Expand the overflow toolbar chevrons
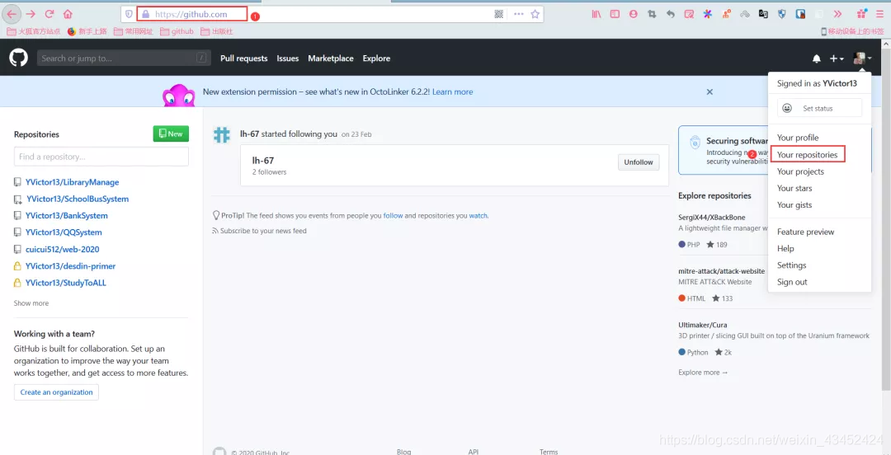Image resolution: width=891 pixels, height=455 pixels. point(837,14)
